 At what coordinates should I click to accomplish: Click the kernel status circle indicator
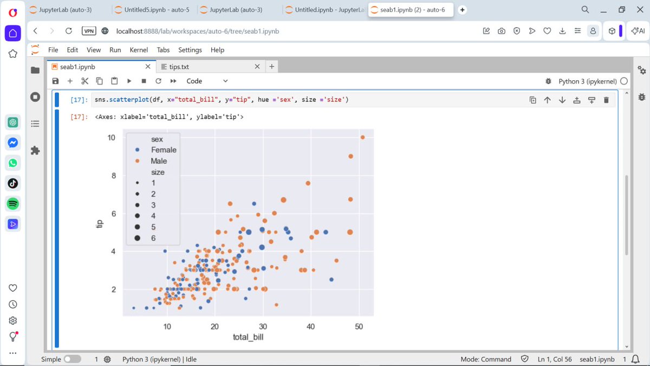point(624,81)
